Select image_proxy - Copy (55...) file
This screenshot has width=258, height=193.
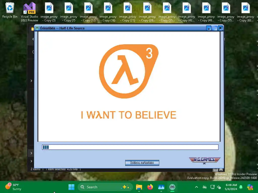click(x=226, y=12)
